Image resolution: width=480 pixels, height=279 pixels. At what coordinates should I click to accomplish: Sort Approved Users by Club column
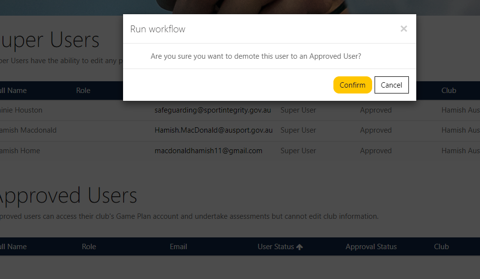coord(441,247)
